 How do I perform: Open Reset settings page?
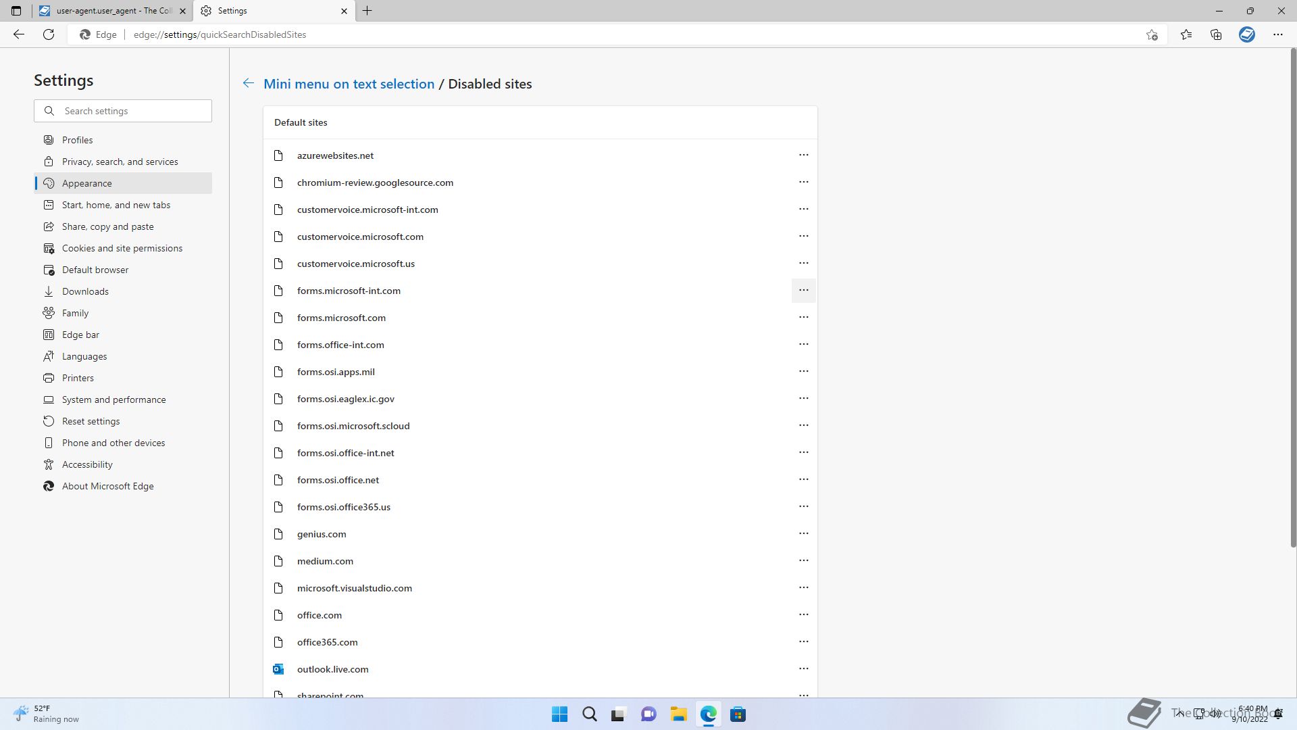pos(123,421)
